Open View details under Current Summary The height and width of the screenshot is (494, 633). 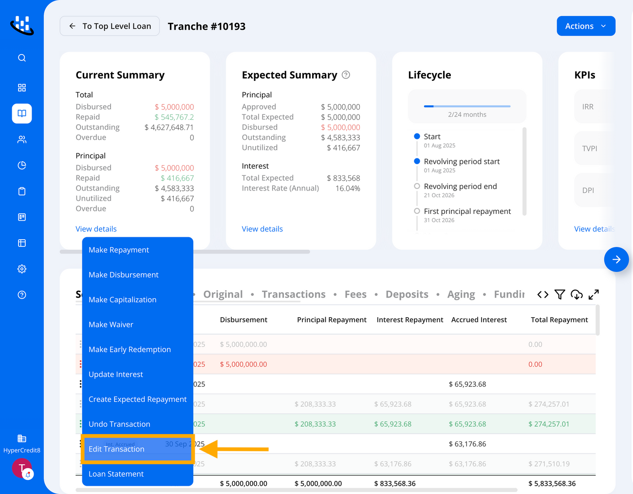(96, 228)
